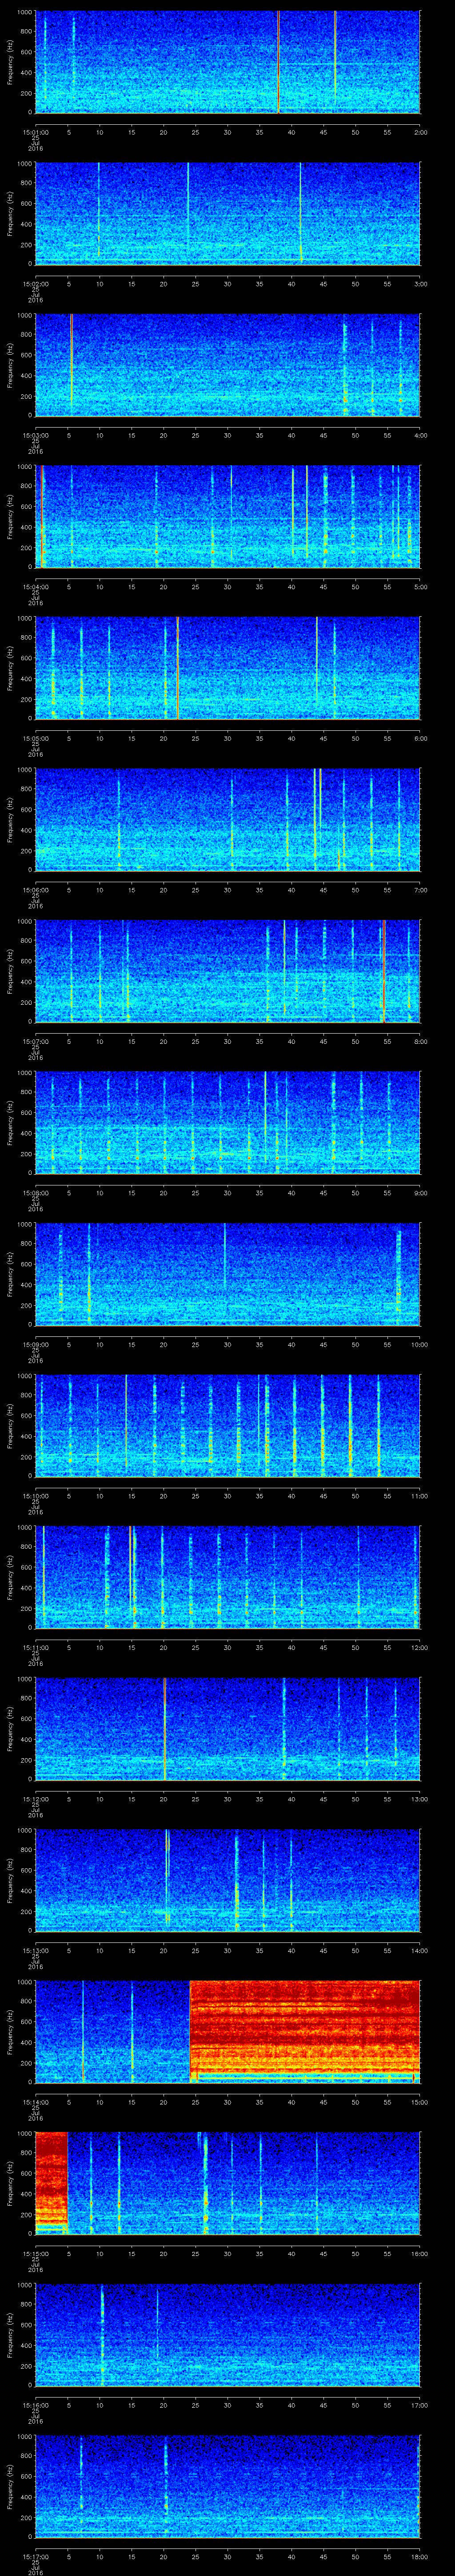Viewport: 455px width, 2576px height.
Task: Click the spike near 5 seconds in the 15:03:00 spectrogram
Action: [x=71, y=365]
